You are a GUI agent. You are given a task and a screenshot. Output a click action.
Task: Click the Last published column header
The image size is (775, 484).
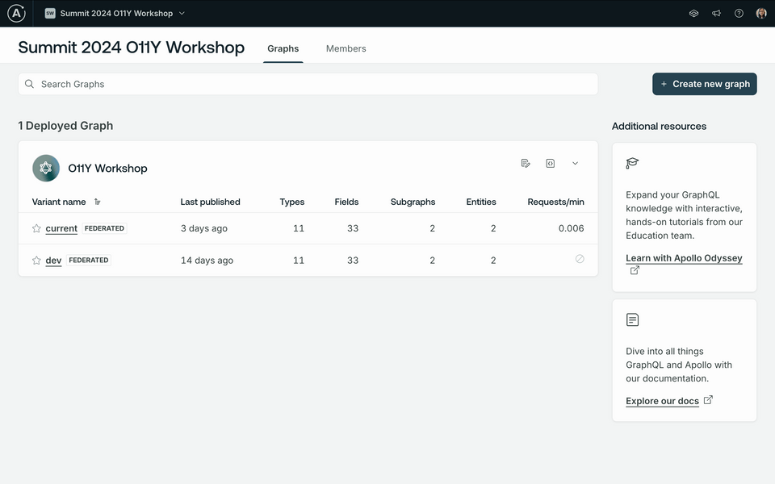(x=210, y=202)
